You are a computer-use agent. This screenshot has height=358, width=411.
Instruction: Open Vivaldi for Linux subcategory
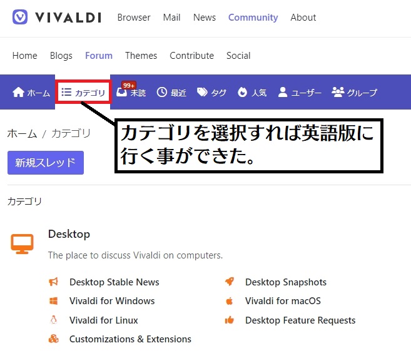click(x=104, y=320)
